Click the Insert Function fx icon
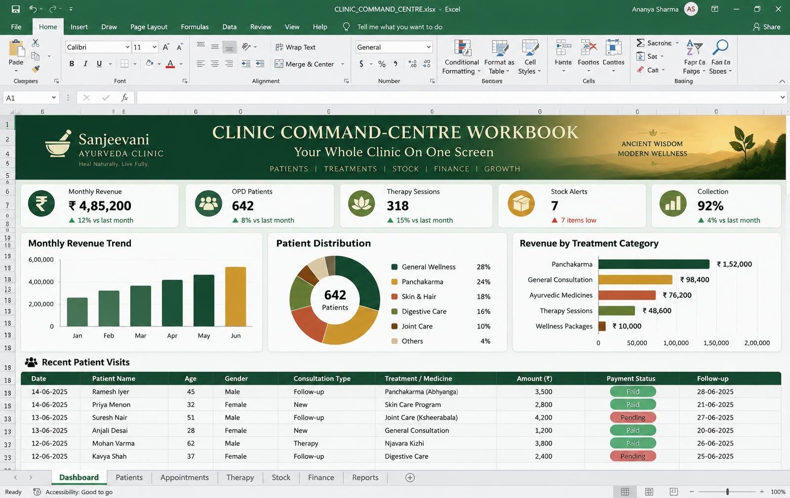This screenshot has width=790, height=498. (125, 98)
